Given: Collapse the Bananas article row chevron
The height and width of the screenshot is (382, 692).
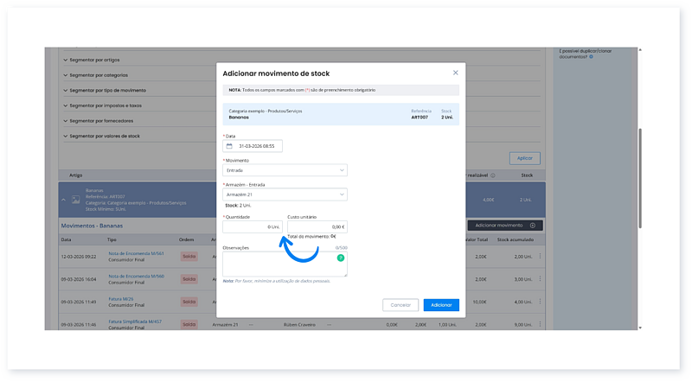Looking at the screenshot, I should 63,200.
